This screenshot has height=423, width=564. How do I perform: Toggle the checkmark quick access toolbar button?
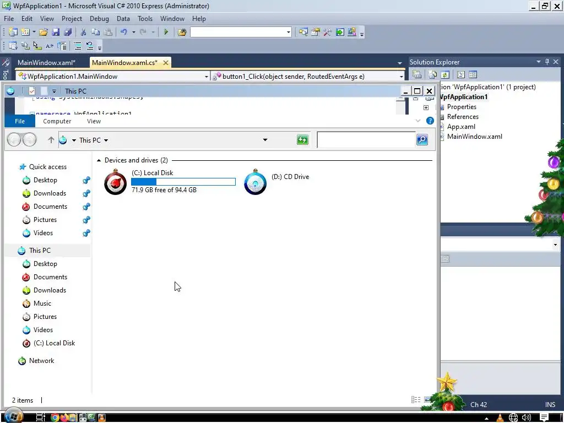[x=32, y=91]
